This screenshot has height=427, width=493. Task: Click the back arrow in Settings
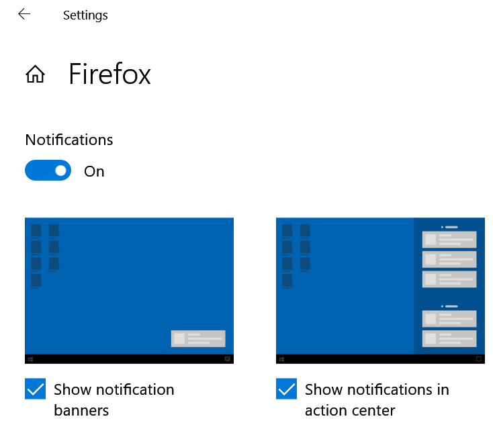click(x=24, y=14)
